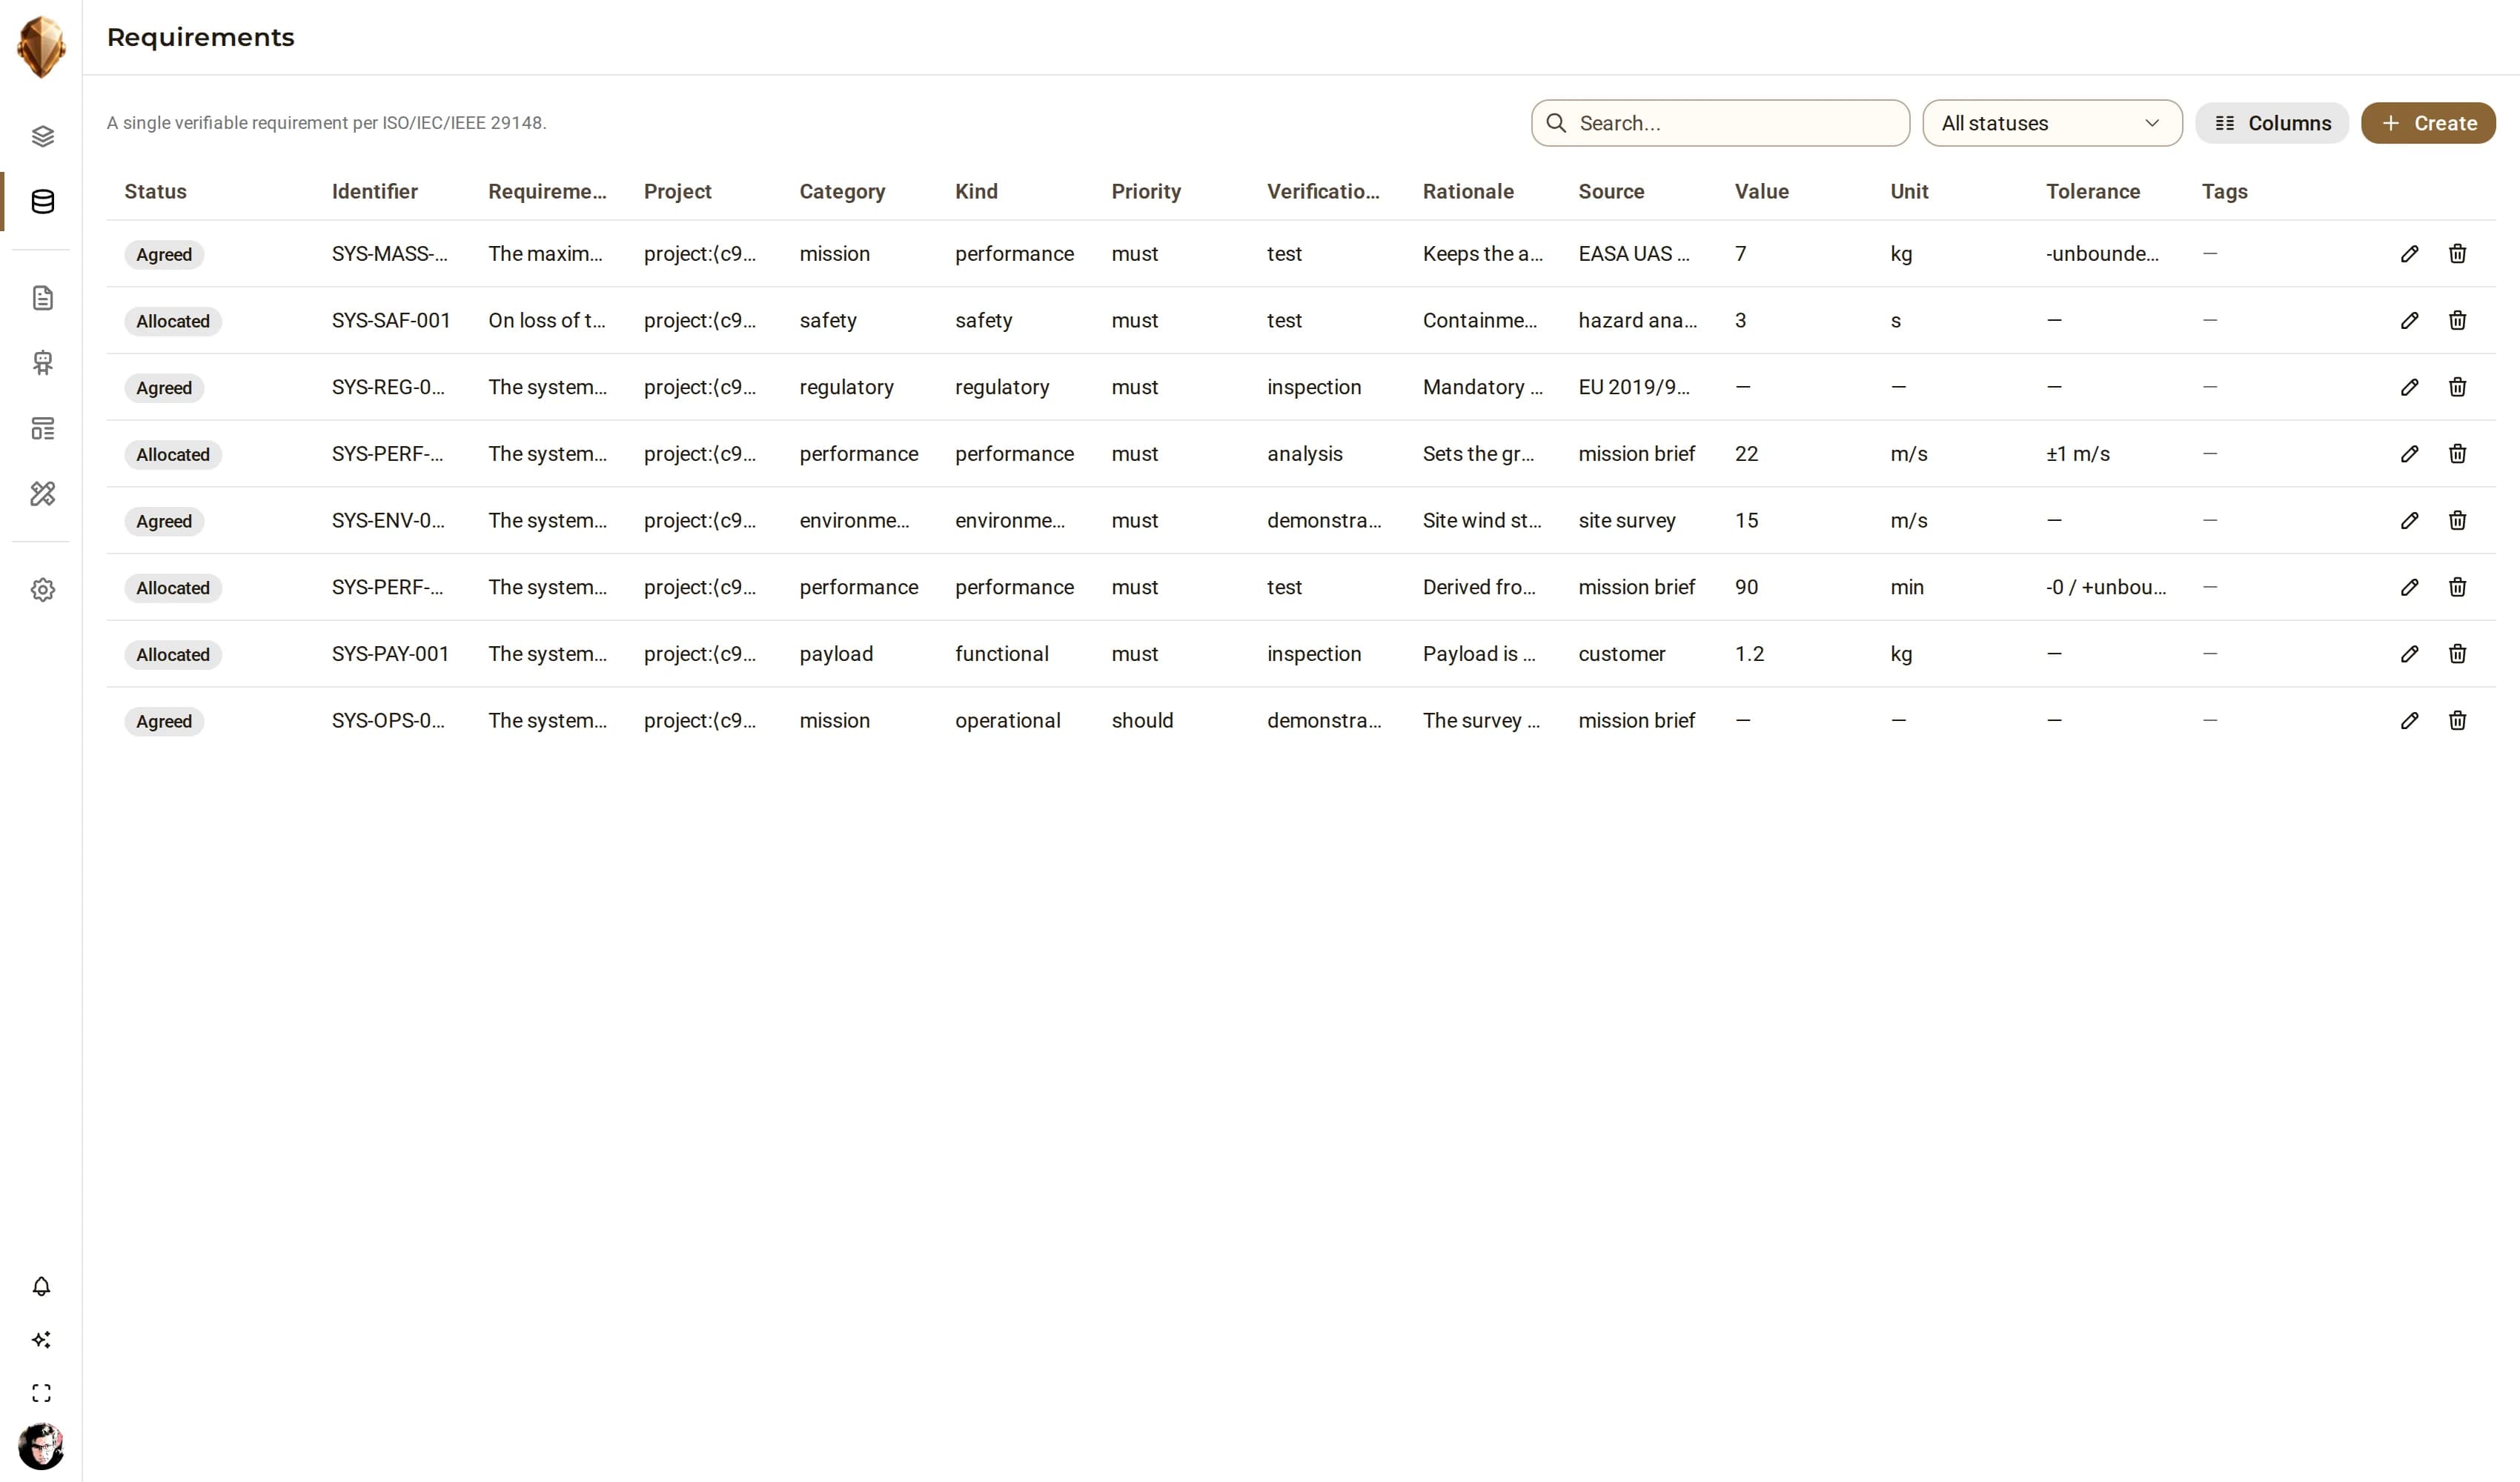Delete the SYS-PAY-001 requirement
This screenshot has height=1482, width=2520.
pos(2457,654)
